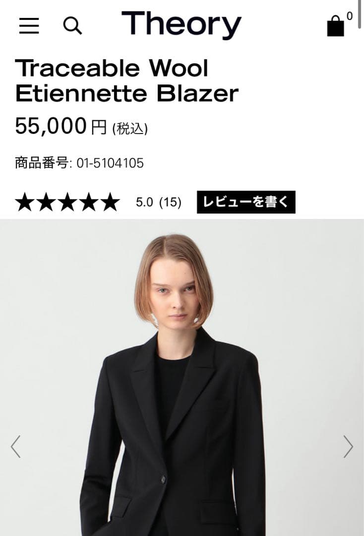
Task: Open the shopping bag icon
Action: [336, 26]
